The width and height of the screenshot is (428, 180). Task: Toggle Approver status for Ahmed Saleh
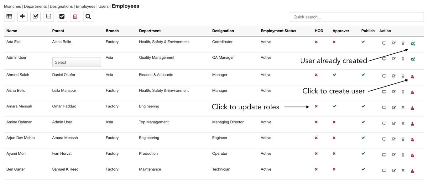click(334, 75)
